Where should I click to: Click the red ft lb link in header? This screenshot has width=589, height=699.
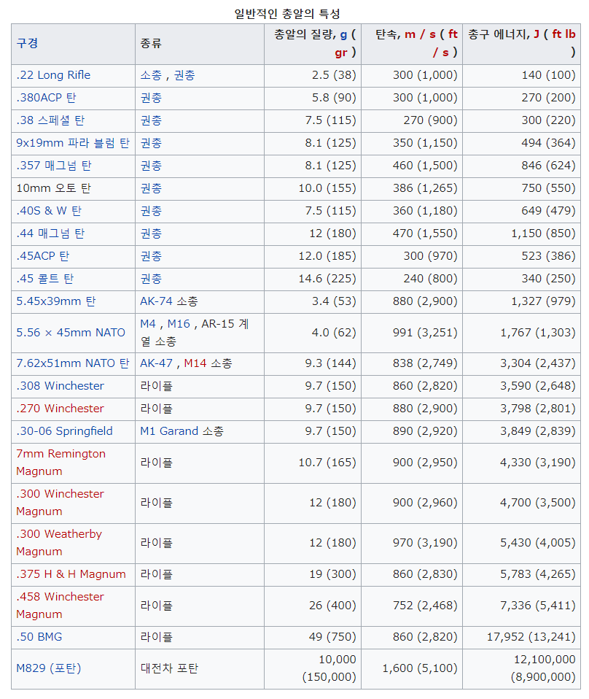click(x=563, y=34)
